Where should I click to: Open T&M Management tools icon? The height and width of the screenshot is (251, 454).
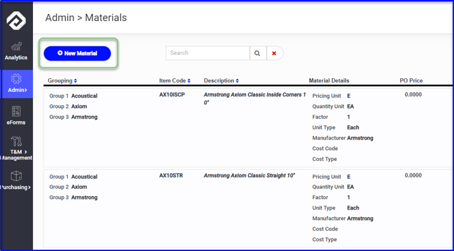(x=16, y=142)
